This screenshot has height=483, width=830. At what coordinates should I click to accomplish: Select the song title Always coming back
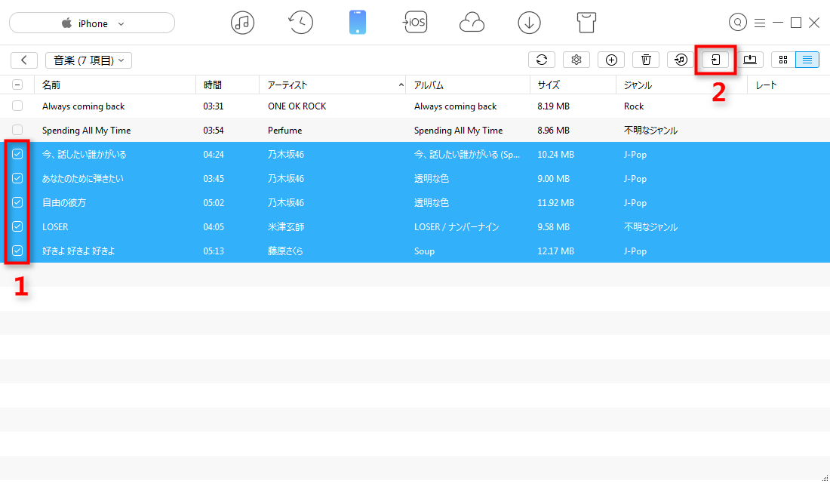point(84,106)
